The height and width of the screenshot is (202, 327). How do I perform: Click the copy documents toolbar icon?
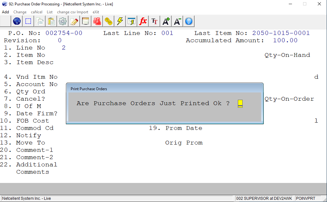tap(39, 21)
